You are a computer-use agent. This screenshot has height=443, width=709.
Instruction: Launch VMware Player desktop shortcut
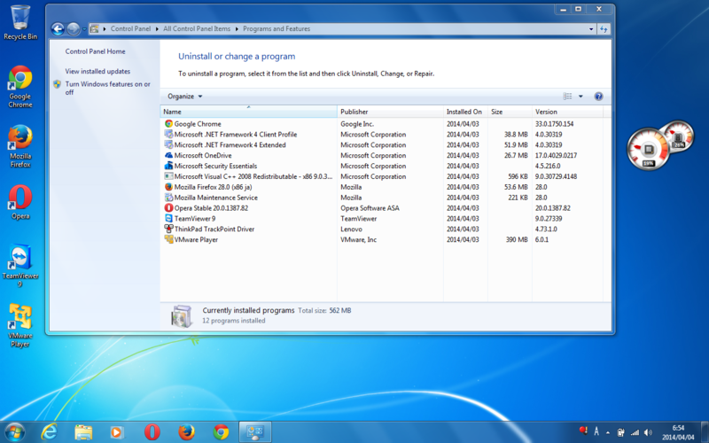[x=20, y=325]
